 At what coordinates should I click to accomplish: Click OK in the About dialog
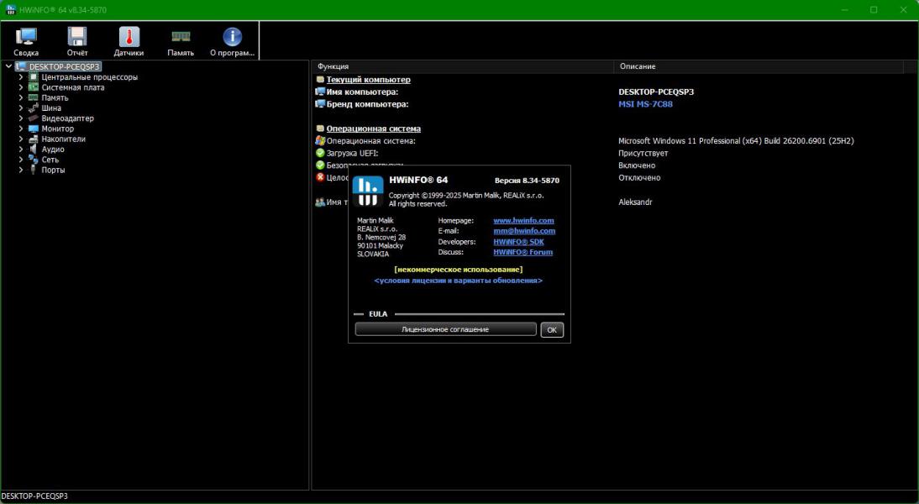[552, 329]
